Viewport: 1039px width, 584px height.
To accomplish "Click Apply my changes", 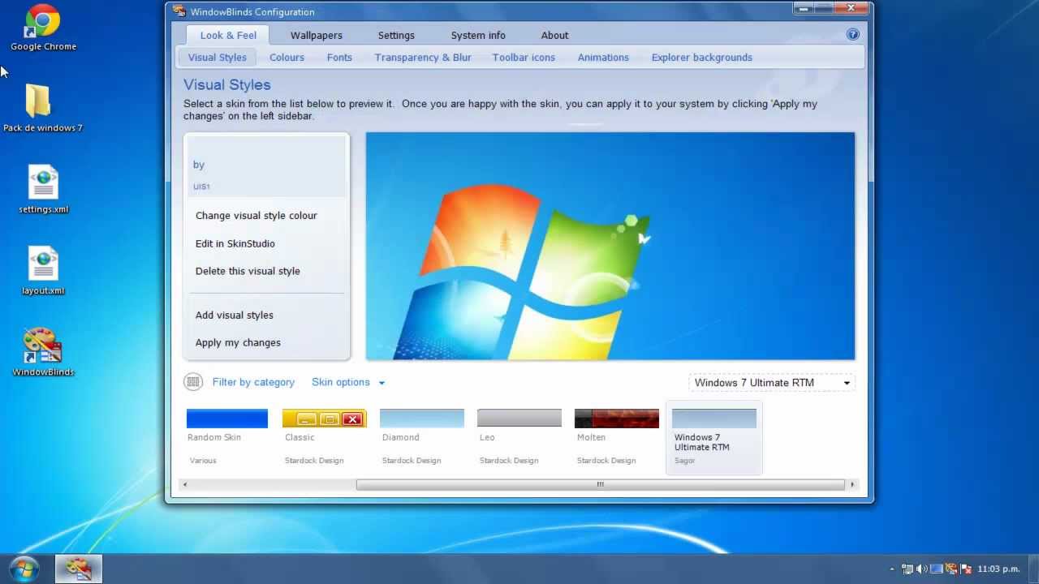I will pyautogui.click(x=238, y=342).
